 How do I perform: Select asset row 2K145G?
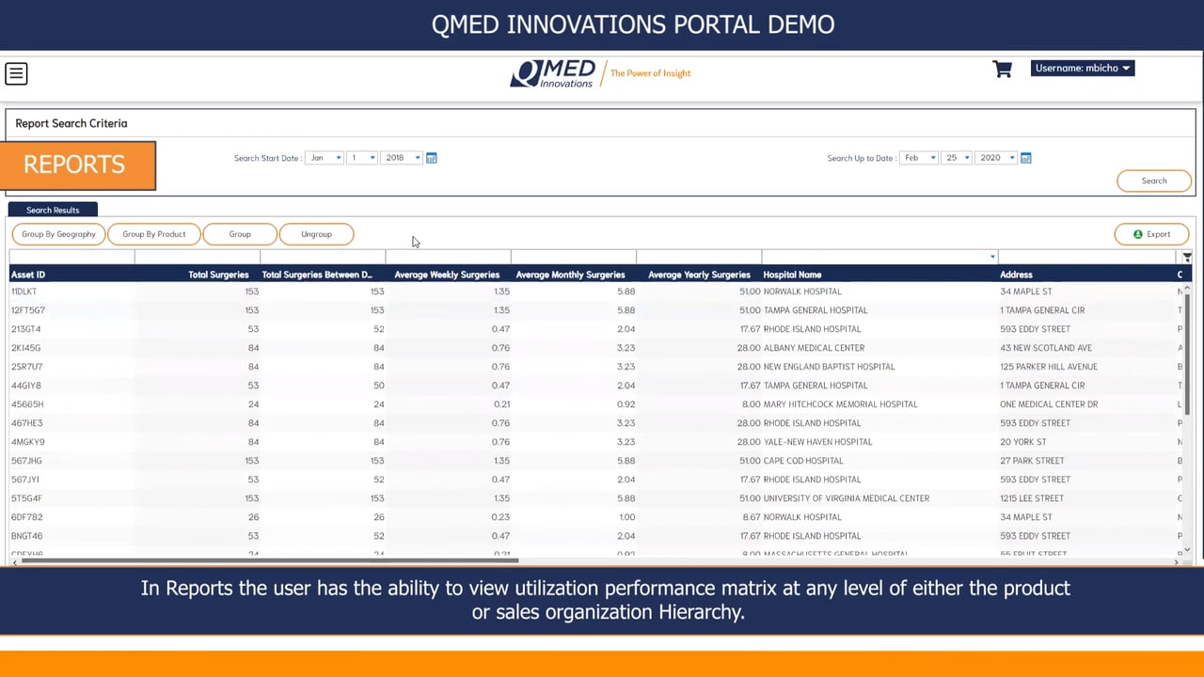click(596, 348)
